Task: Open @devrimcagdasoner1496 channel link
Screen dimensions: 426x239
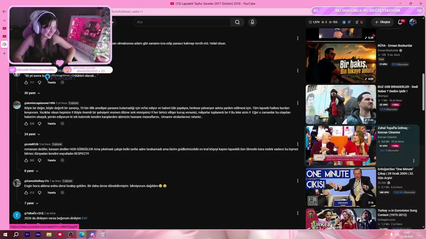Action: pyautogui.click(x=40, y=103)
